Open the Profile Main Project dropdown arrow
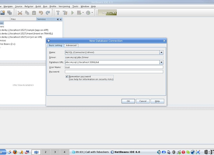This screenshot has height=155, width=214. [92, 13]
